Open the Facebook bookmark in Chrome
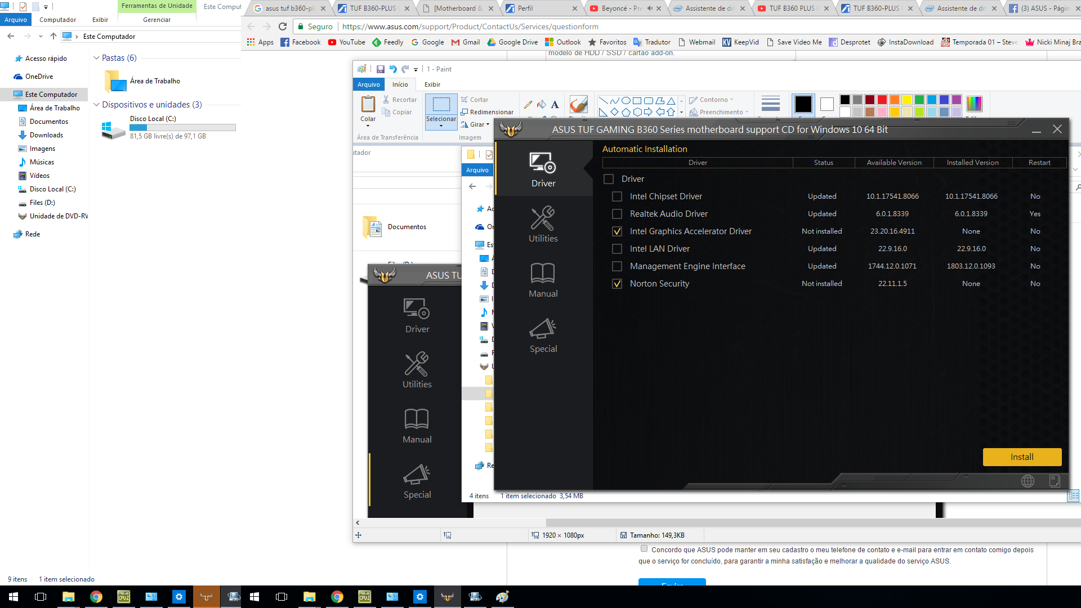This screenshot has width=1081, height=608. (x=301, y=42)
